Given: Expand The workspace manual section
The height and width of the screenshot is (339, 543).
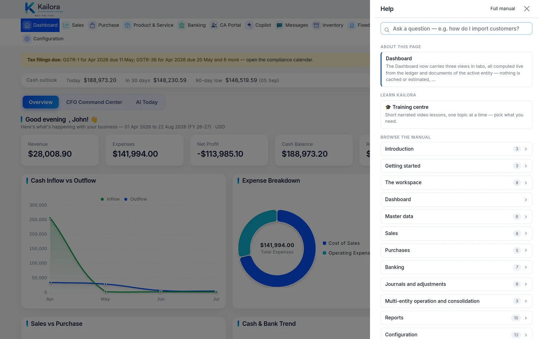Looking at the screenshot, I should [456, 183].
